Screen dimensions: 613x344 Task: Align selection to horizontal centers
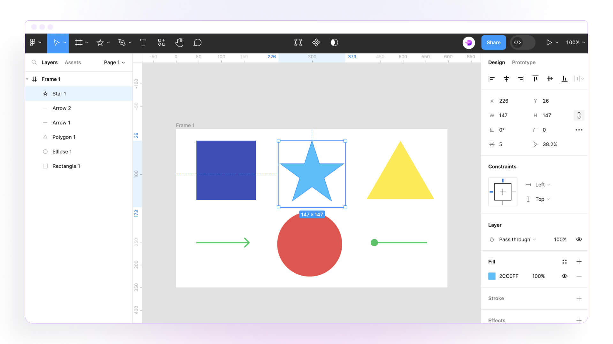(x=506, y=79)
